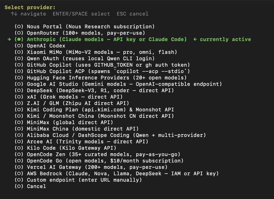Select Xiaomi MiMo radio option
The height and width of the screenshot is (199, 274).
[x=96, y=52]
